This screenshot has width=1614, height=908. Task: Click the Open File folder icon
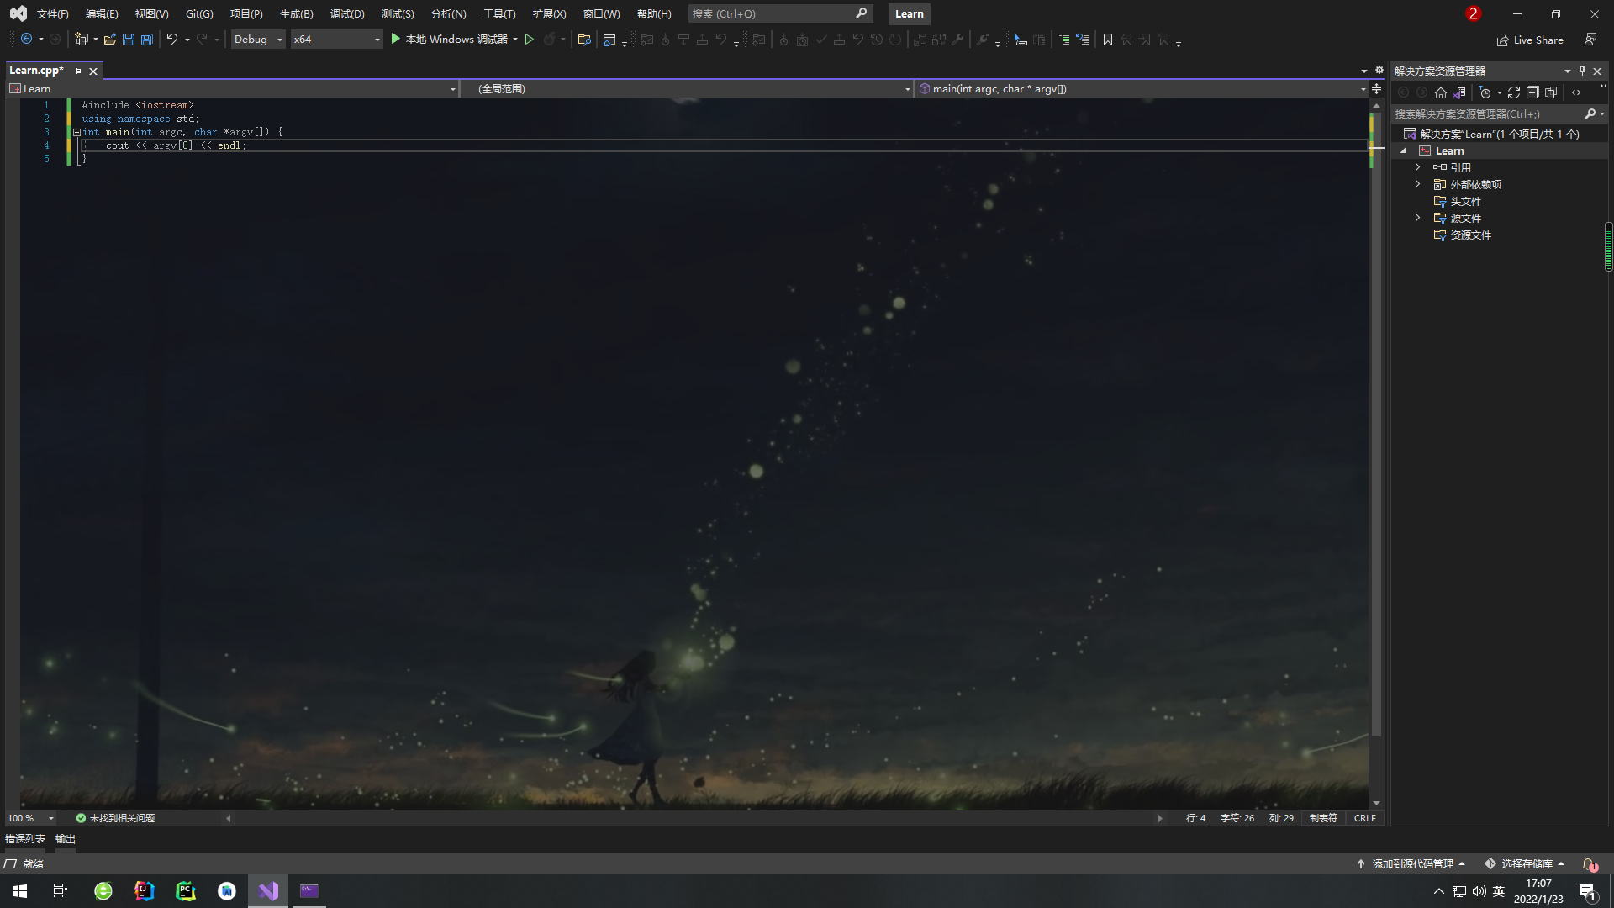(109, 40)
